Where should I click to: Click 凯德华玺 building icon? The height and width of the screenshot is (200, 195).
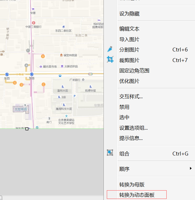90,87
